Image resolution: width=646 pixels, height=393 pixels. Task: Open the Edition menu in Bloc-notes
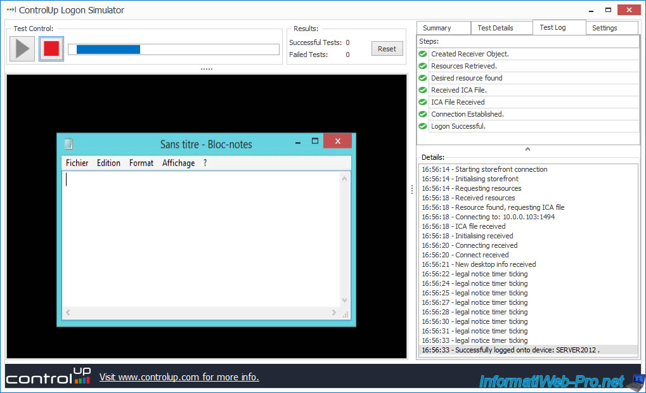[109, 163]
